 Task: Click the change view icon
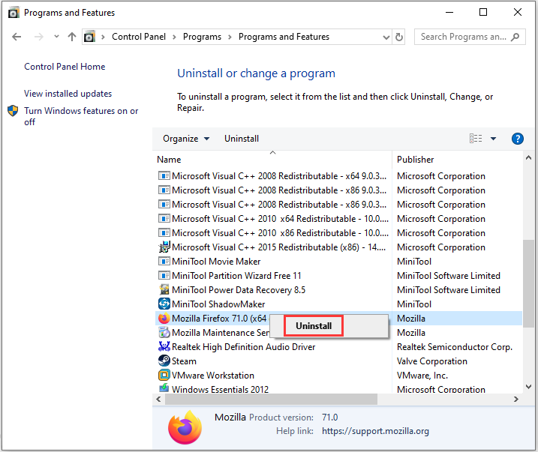coord(476,139)
